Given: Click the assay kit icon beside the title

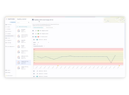Looking at the screenshot, I should (33, 20).
